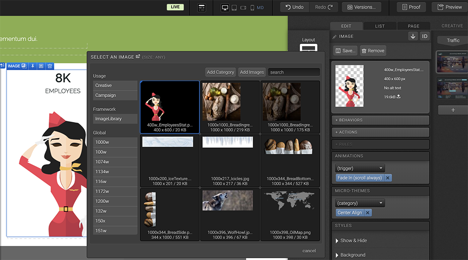Select the Campaign usage category
The image size is (468, 260).
tap(115, 95)
